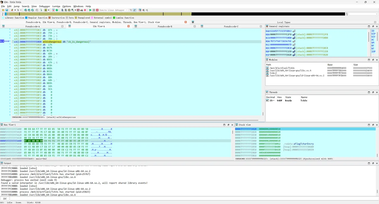Click the Open file folder icon
Image resolution: width=379 pixels, height=204 pixels.
tap(3, 10)
